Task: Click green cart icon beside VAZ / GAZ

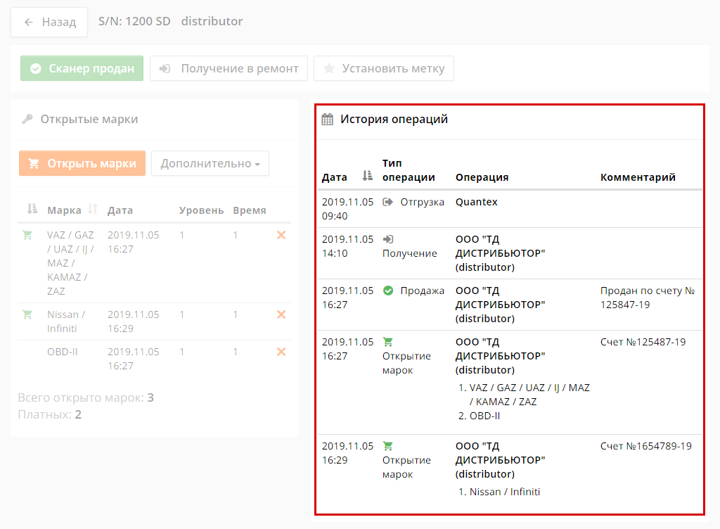Action: coord(27,235)
